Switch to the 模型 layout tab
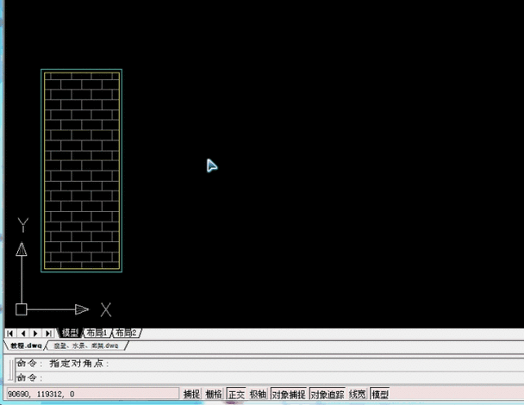 pos(70,333)
